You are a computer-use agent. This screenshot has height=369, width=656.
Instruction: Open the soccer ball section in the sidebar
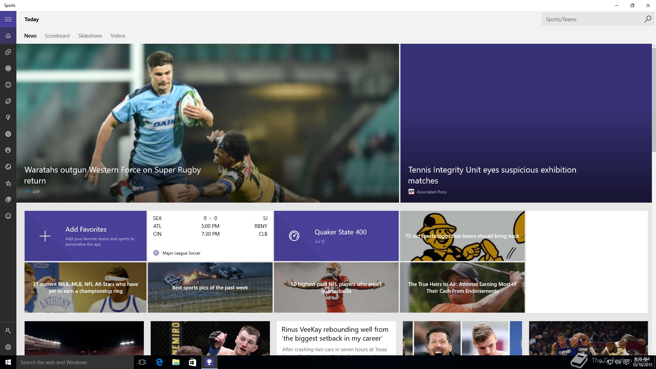(8, 134)
